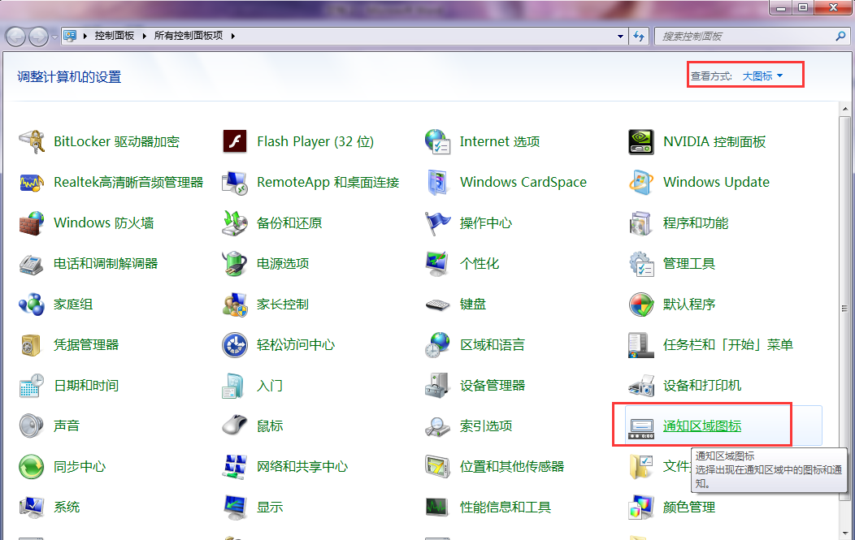Click the 所有控制面板项 breadcrumb
Viewport: 855px width, 540px height.
(188, 36)
